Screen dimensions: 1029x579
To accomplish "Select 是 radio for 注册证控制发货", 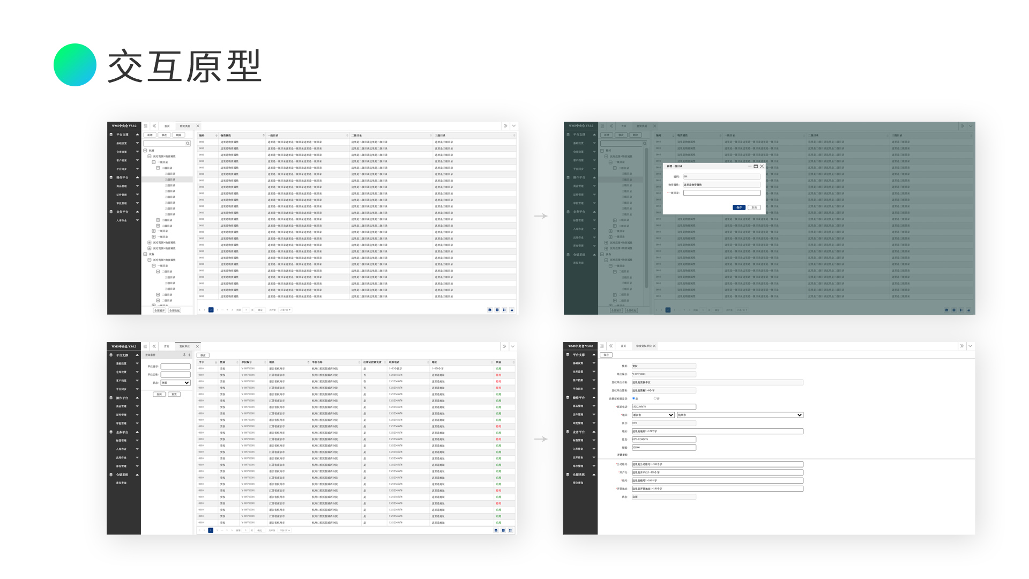I will [x=633, y=398].
